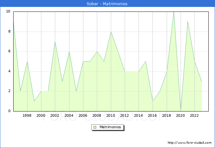Click the 2020 data point at zero

coord(181,111)
